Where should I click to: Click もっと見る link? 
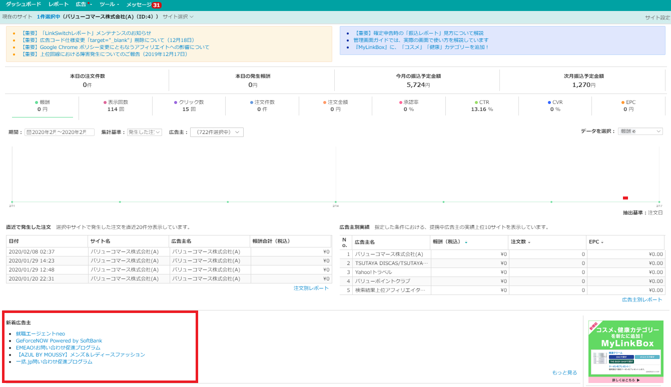click(x=564, y=373)
